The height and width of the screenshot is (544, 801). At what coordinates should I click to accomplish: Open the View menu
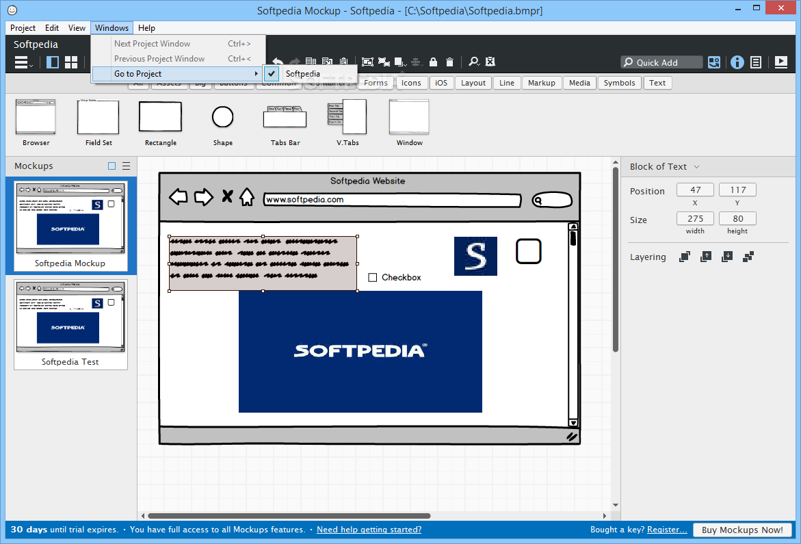pyautogui.click(x=77, y=28)
